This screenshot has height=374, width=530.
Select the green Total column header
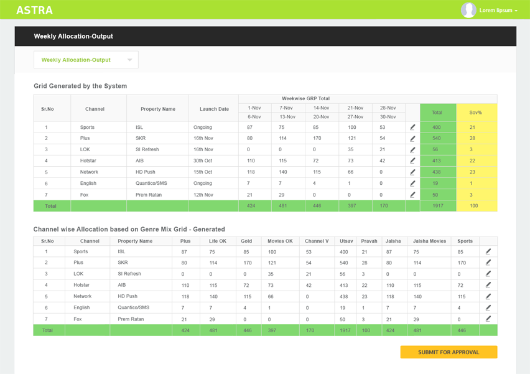tap(437, 113)
